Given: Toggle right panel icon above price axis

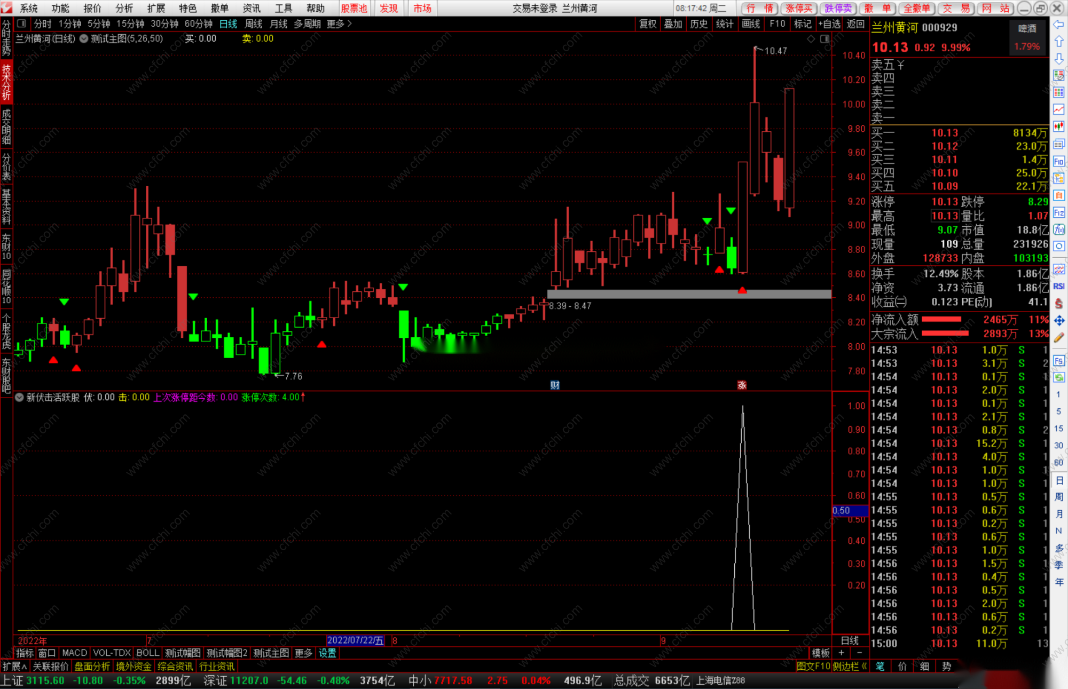Looking at the screenshot, I should pos(825,39).
